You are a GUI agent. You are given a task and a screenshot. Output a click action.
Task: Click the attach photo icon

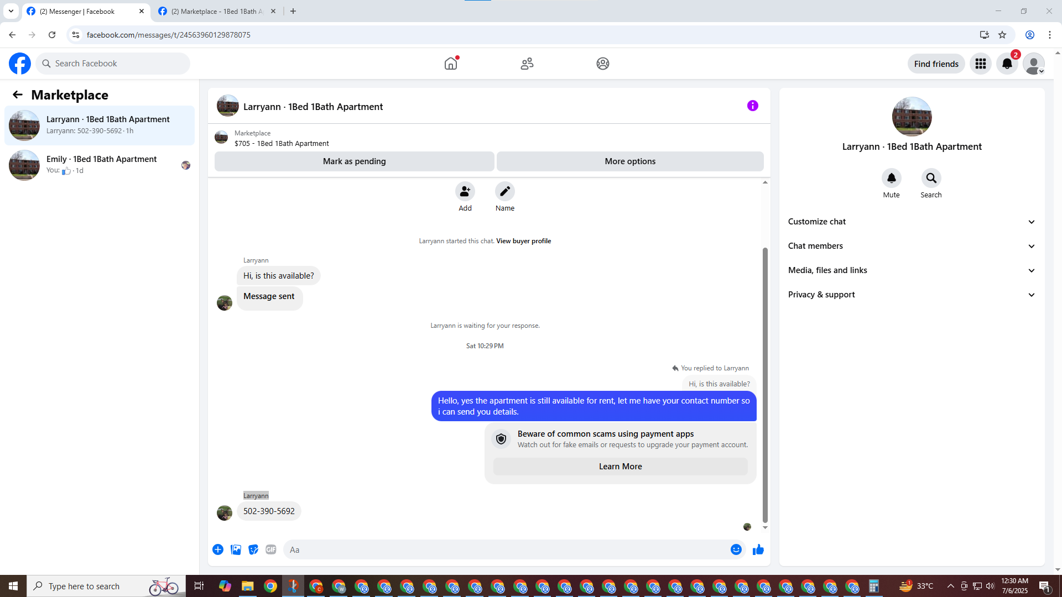tap(236, 549)
